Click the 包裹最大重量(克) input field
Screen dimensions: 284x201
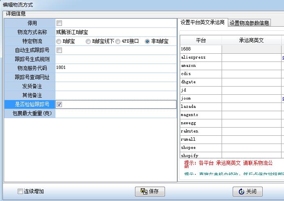click(116, 114)
